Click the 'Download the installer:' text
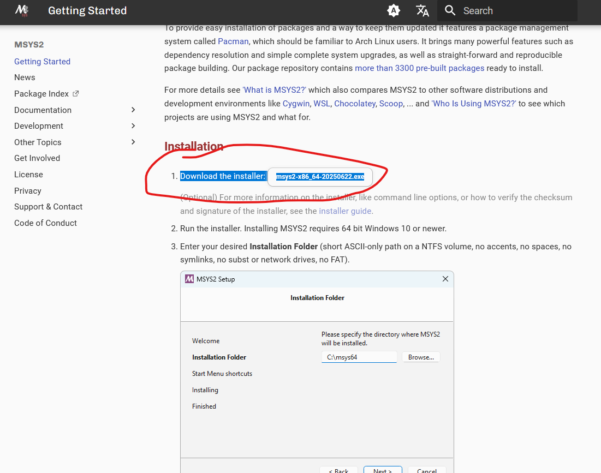Screen dimensions: 601x473 223,176
